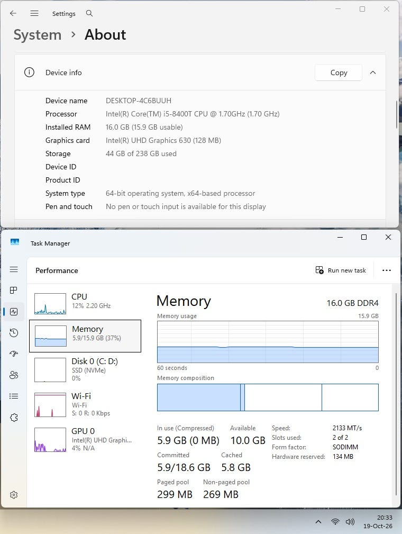Image resolution: width=402 pixels, height=534 pixels.
Task: Click the Committed value 5.9/18.6 GB
Action: pos(184,468)
